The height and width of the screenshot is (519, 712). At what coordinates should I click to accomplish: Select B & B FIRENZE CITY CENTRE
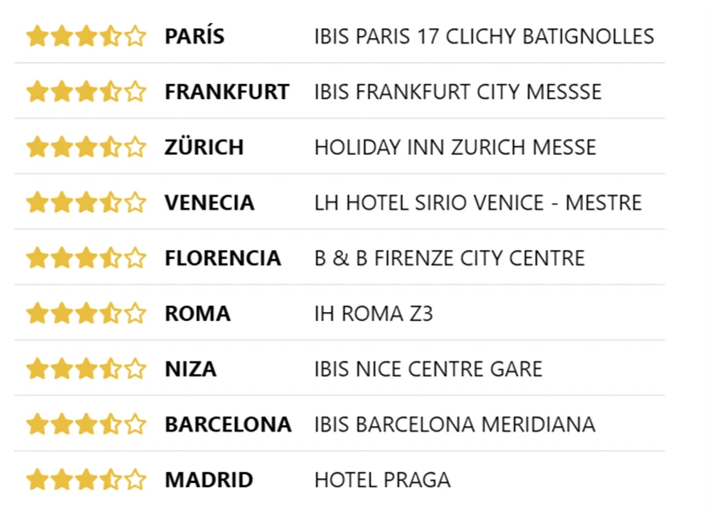449,258
